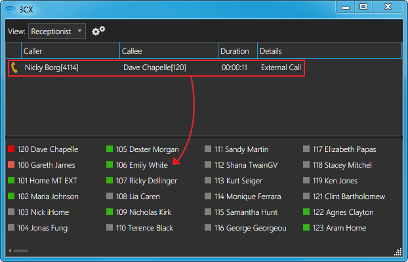Image resolution: width=408 pixels, height=262 pixels.
Task: Select extension 121 Clint Bartholomew
Action: tap(344, 196)
